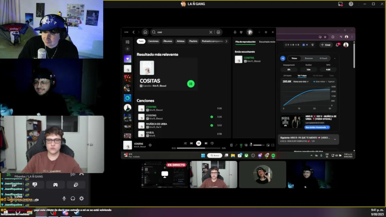The width and height of the screenshot is (386, 217).
Task: Mute the Spotify volume icon
Action: (x=251, y=145)
